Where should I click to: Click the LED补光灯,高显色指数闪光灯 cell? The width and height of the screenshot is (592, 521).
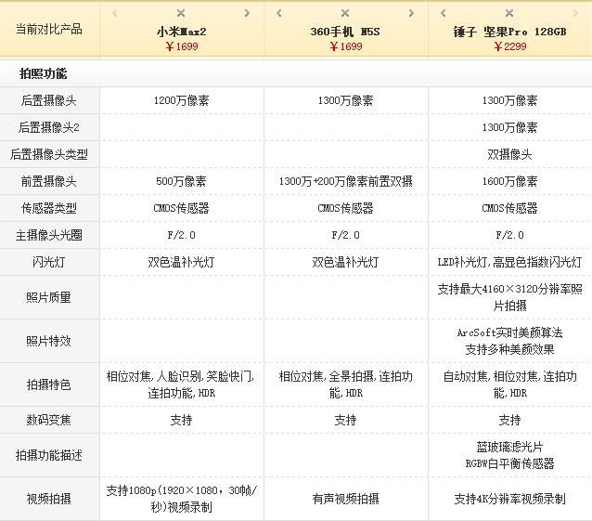click(x=509, y=262)
